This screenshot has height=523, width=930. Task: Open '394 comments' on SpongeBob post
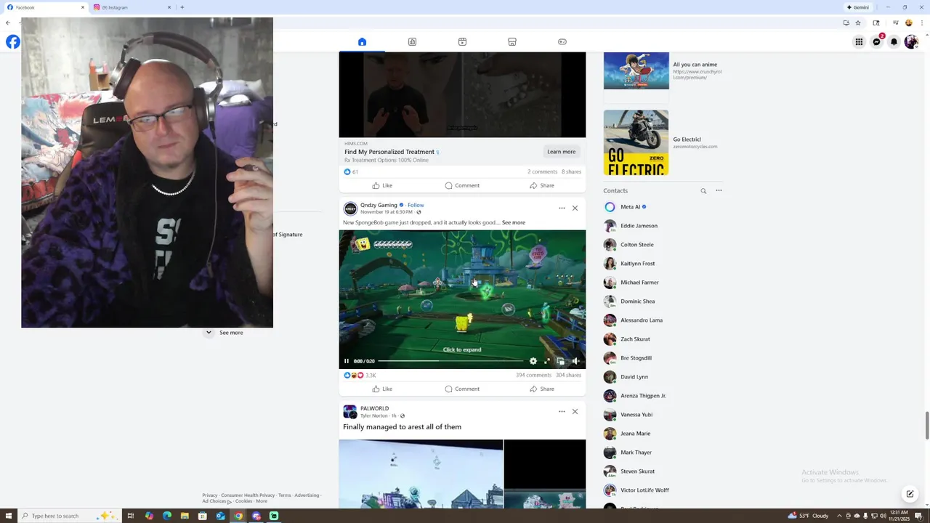(533, 376)
